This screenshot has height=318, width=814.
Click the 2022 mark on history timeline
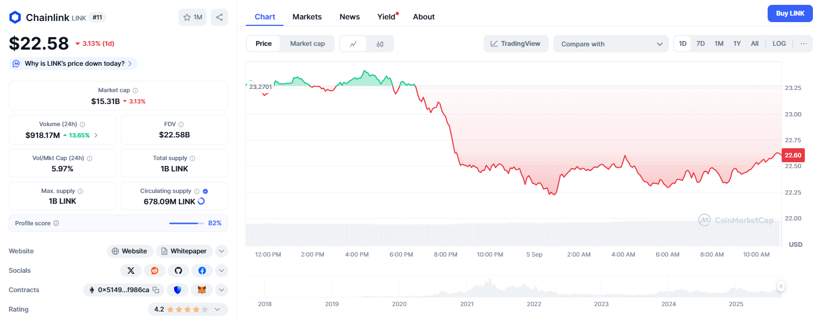534,304
